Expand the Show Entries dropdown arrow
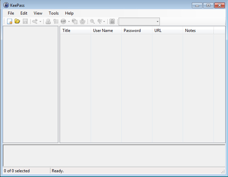The height and width of the screenshot is (177, 228). pos(104,22)
